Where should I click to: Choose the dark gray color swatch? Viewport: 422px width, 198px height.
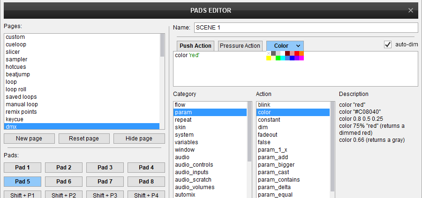[273, 53]
